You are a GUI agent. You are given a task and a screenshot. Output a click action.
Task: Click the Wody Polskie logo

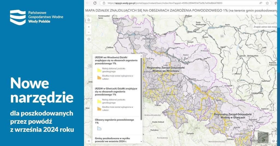pos(18,17)
